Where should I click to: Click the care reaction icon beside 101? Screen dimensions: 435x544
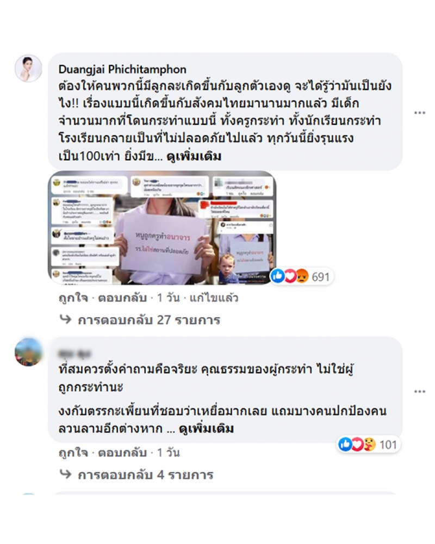coord(369,444)
